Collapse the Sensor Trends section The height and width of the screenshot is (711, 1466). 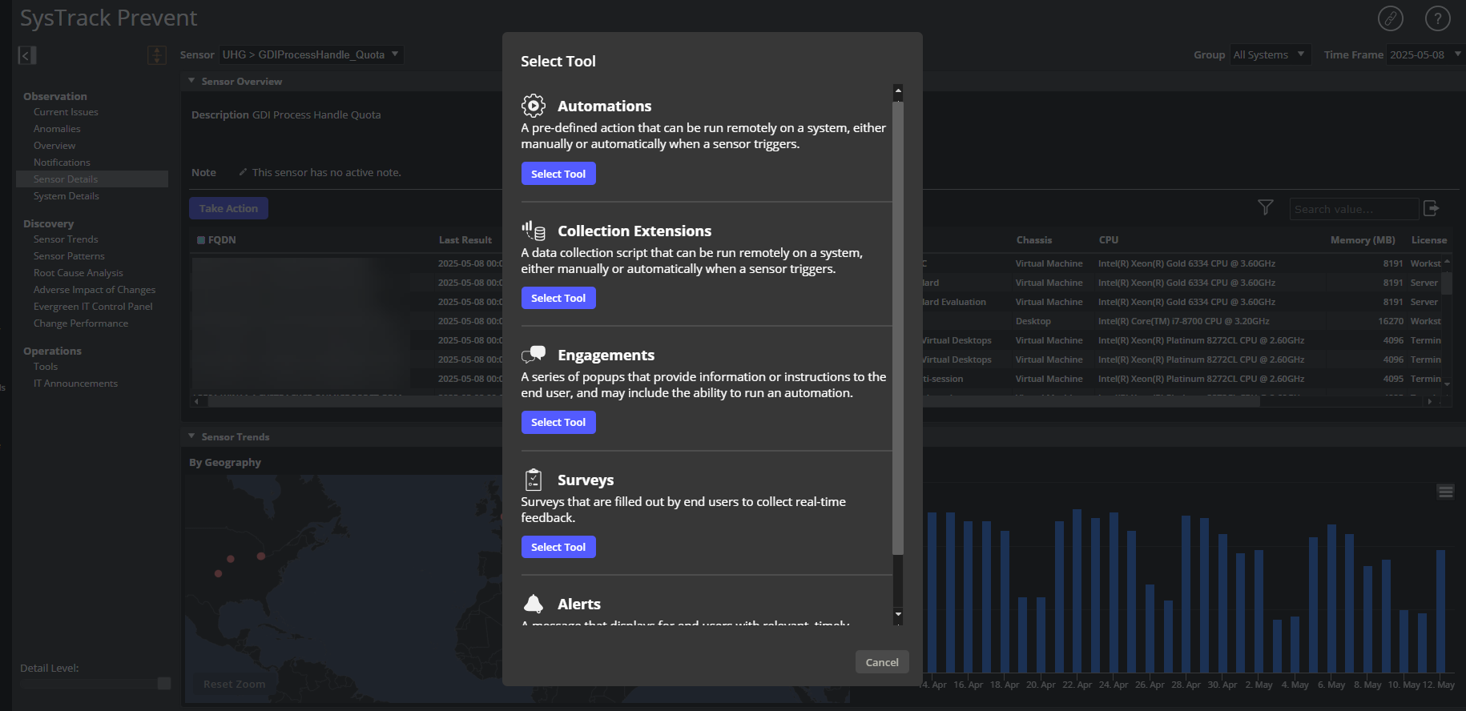click(191, 436)
